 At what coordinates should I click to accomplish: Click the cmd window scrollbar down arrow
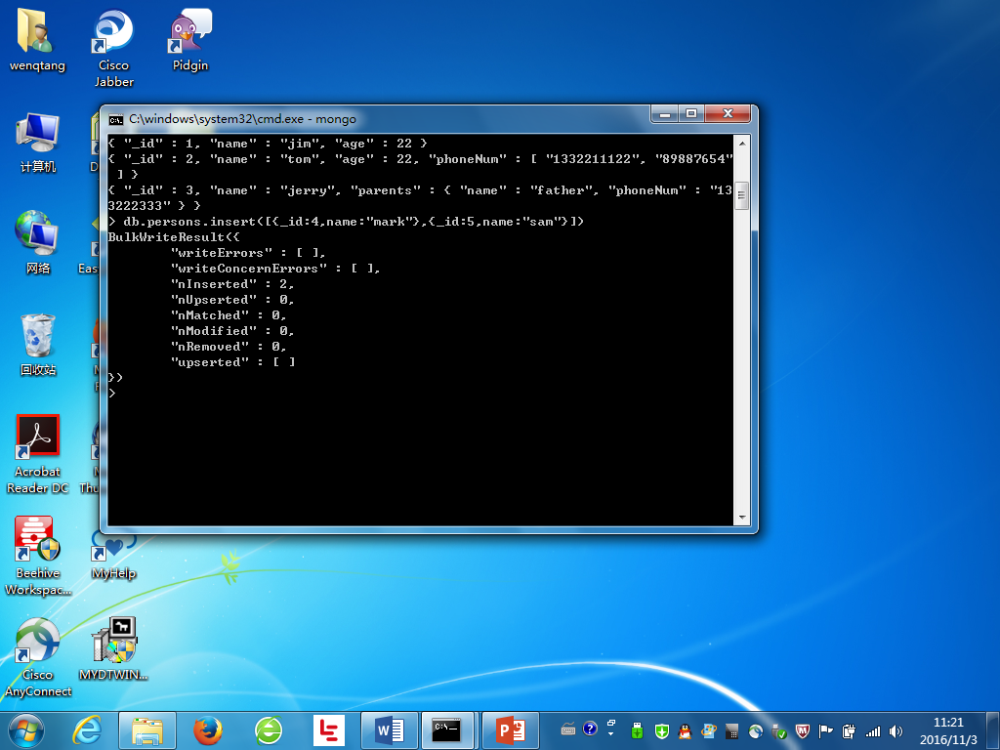[742, 518]
